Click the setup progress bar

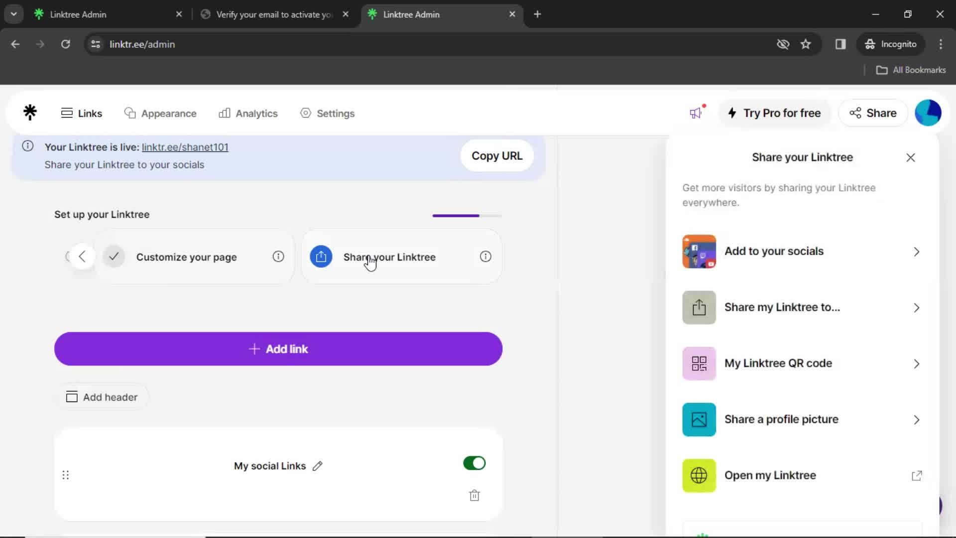pos(467,216)
